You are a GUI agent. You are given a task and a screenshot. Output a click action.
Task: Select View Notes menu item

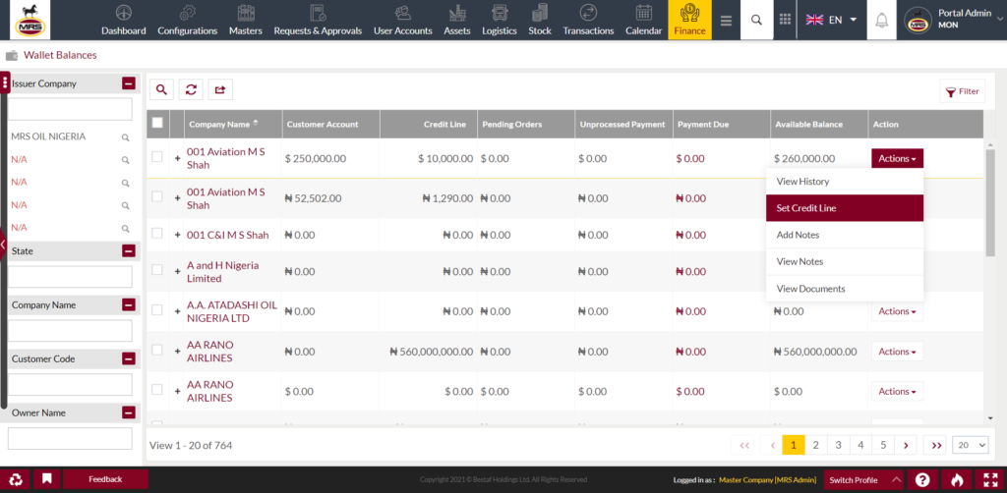[845, 261]
